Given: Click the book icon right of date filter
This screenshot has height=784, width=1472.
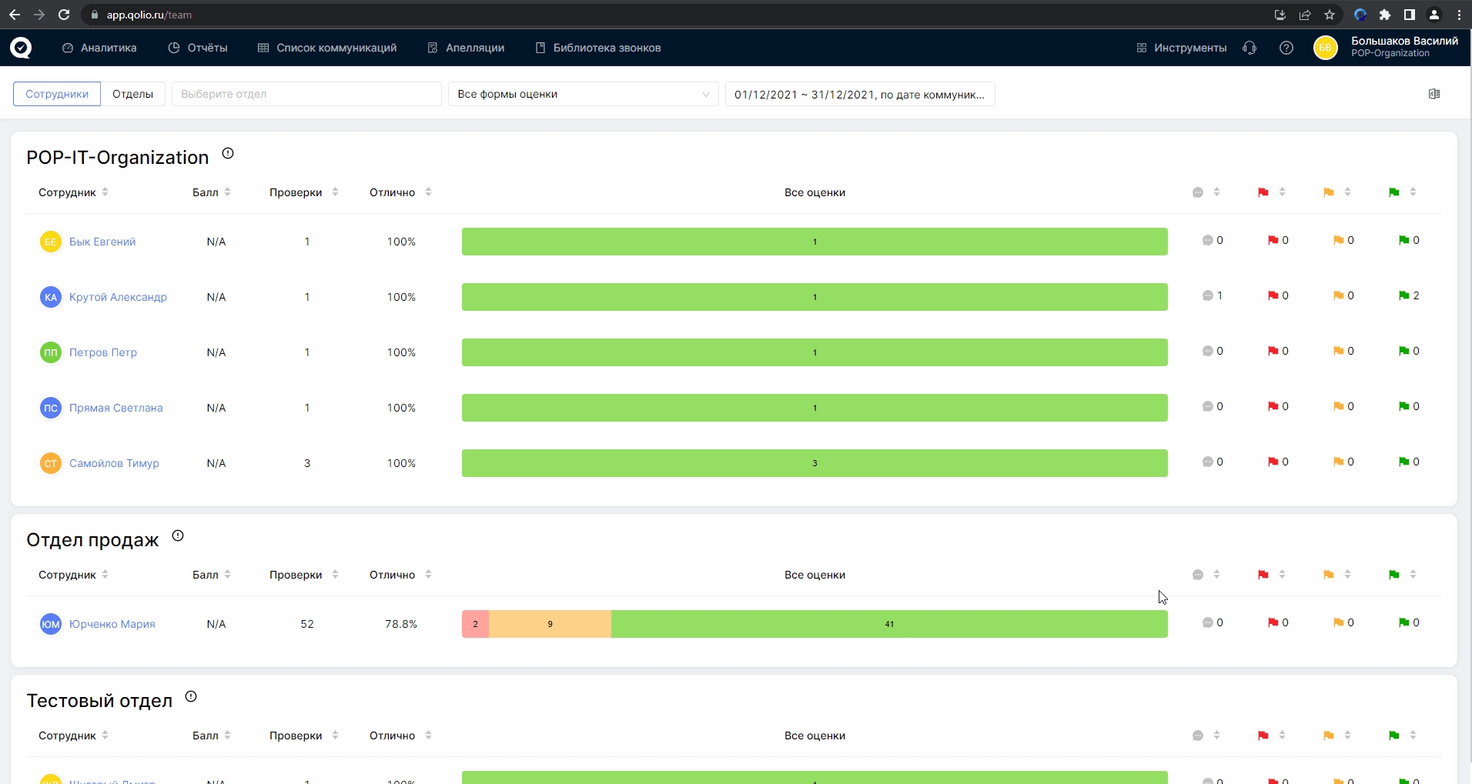Looking at the screenshot, I should click(1434, 94).
